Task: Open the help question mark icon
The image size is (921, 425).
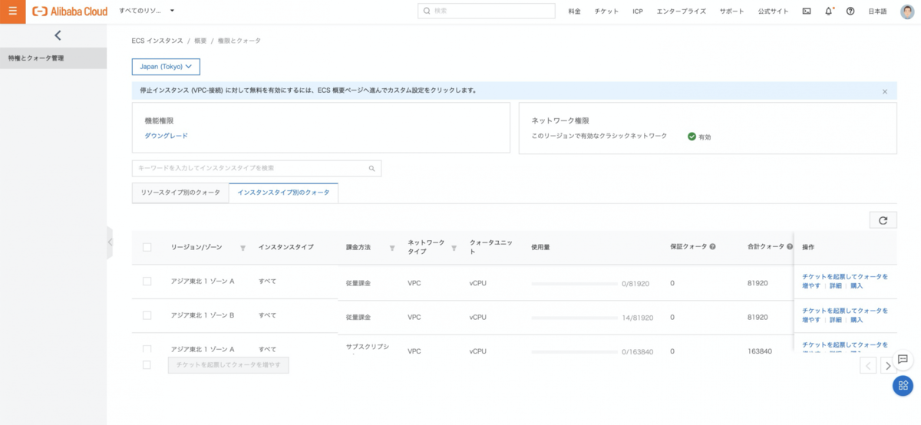Action: 850,12
